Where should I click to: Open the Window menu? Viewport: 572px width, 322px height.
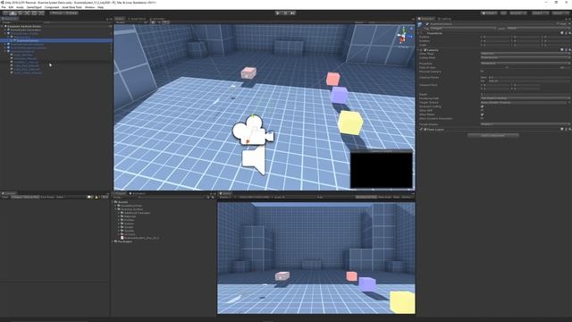(x=89, y=7)
